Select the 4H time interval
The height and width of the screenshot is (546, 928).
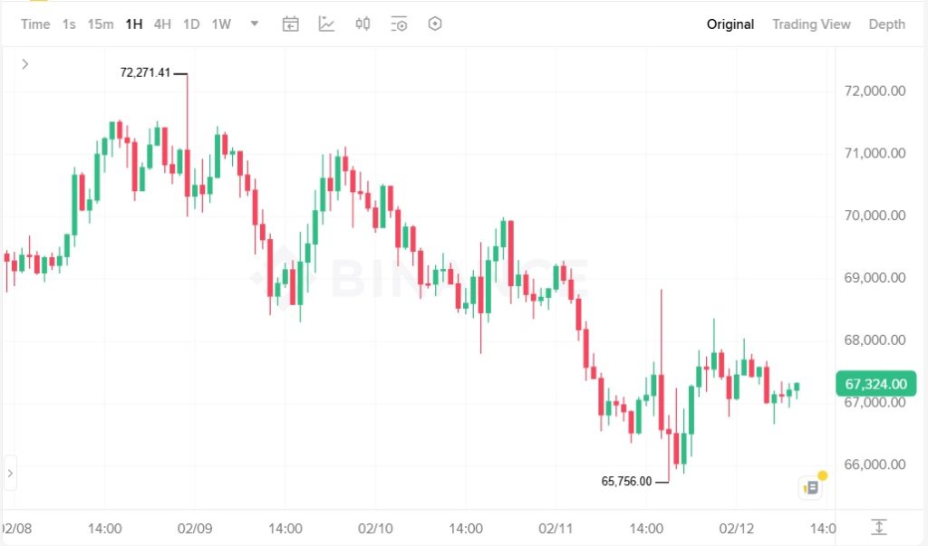point(162,24)
